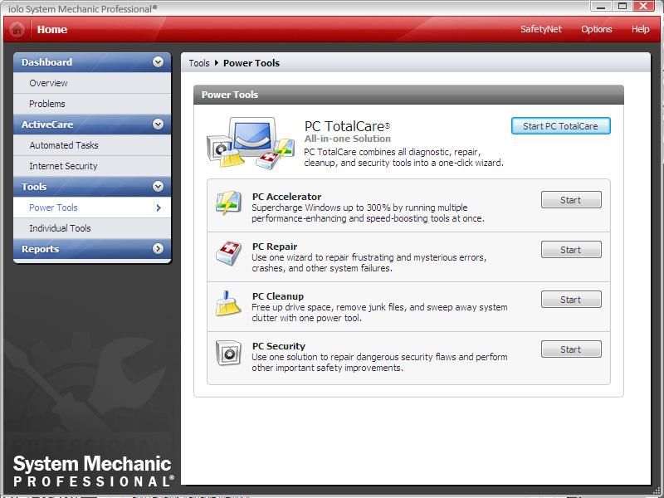Collapse the Tools section chevron
This screenshot has height=498, width=664.
pos(158,187)
